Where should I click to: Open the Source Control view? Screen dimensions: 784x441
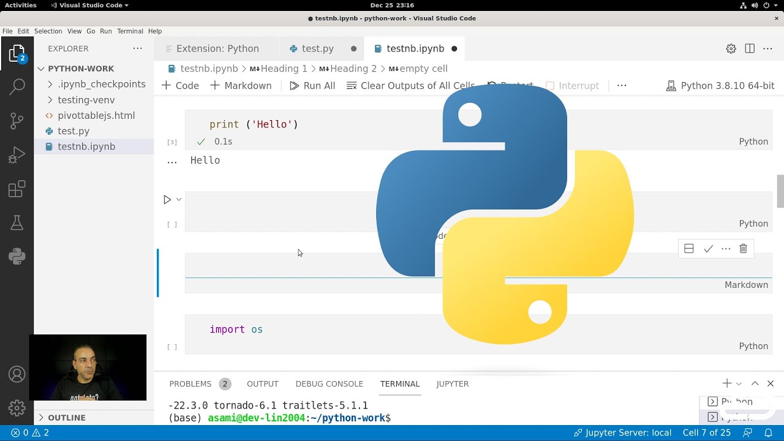coord(17,121)
